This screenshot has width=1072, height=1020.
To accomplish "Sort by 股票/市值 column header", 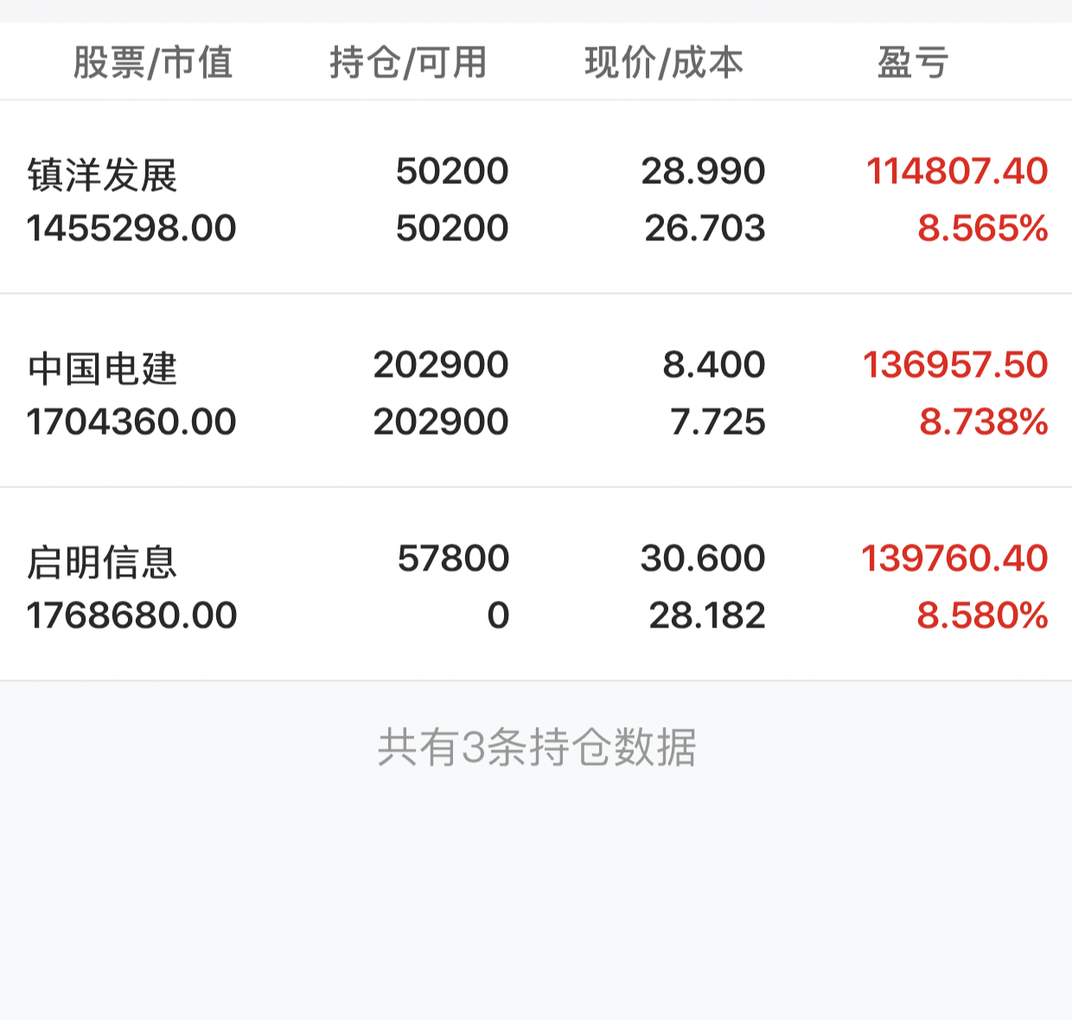I will 153,63.
